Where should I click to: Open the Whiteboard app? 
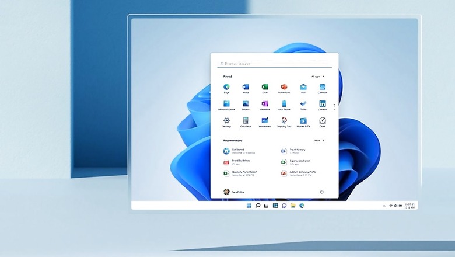tap(265, 122)
